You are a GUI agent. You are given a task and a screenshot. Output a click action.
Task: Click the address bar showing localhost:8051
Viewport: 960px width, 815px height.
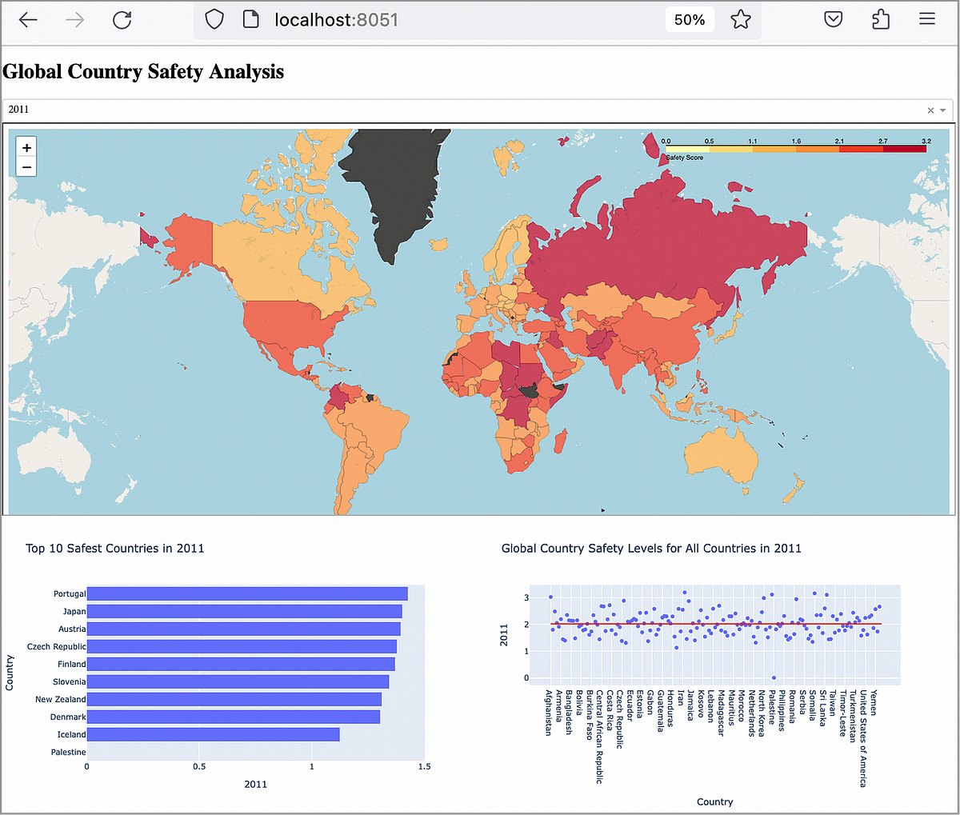(336, 19)
